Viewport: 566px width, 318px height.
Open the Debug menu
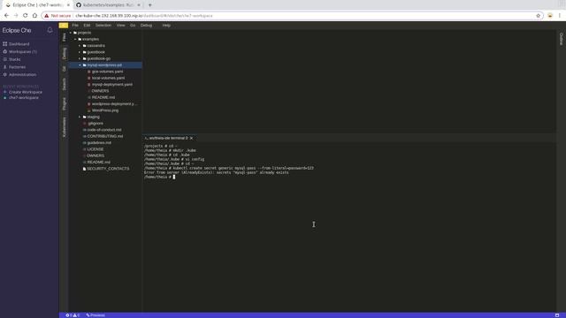click(x=146, y=26)
